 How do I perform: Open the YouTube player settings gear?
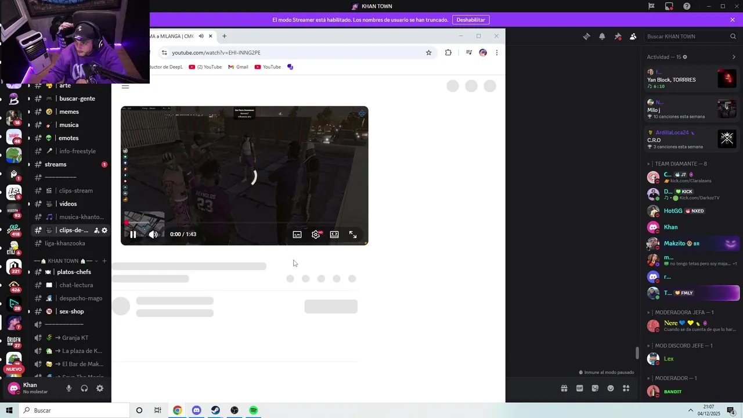point(316,235)
